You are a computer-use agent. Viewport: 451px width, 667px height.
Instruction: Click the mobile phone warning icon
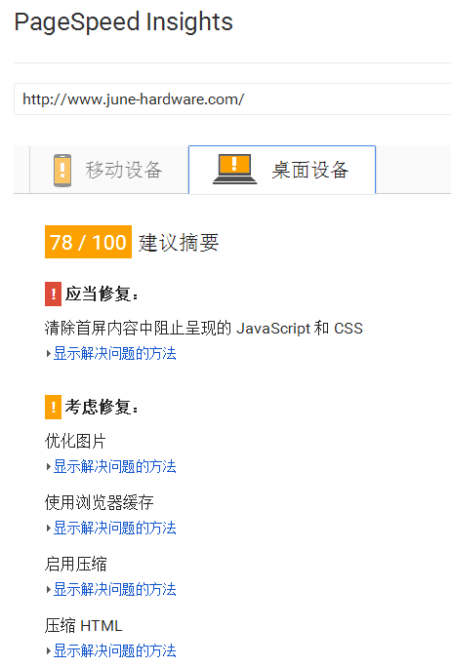(x=62, y=170)
